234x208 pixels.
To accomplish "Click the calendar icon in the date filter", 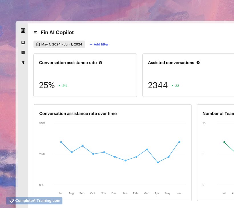I will click(38, 44).
